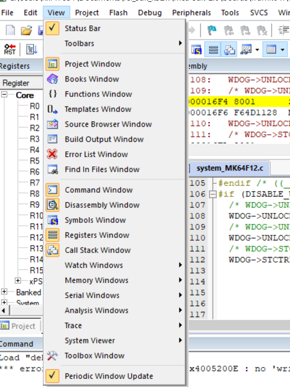This screenshot has height=387, width=290.
Task: Open the Debug menu
Action: click(150, 13)
